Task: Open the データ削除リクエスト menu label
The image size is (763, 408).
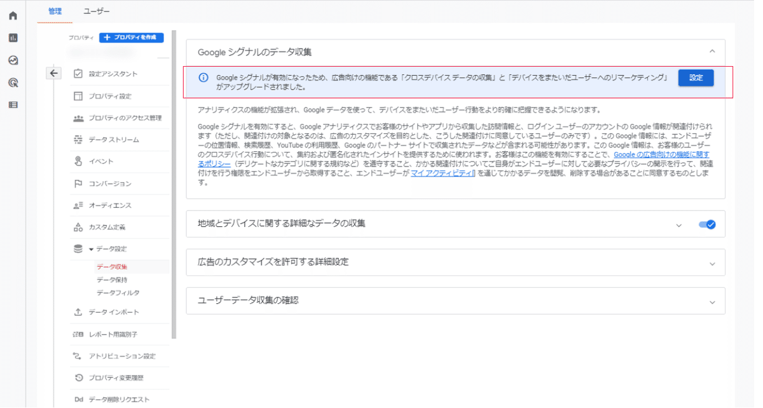Action: [x=120, y=400]
